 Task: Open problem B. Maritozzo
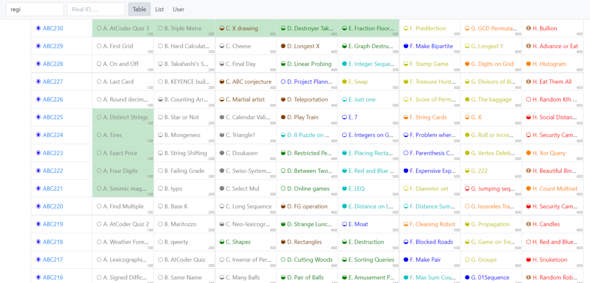click(180, 224)
